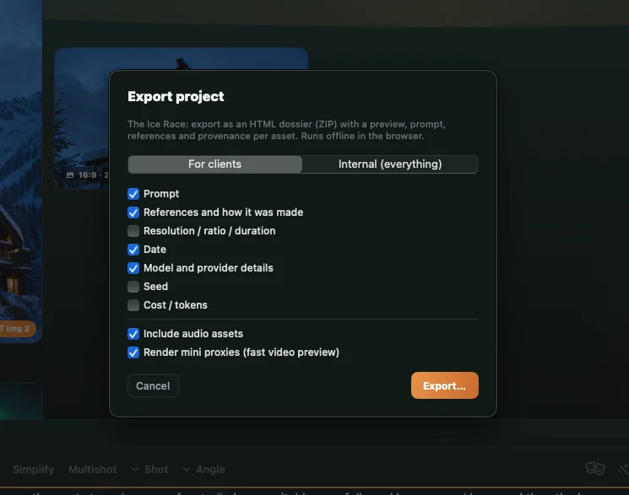Select the For clients tab
This screenshot has height=495, width=629.
pyautogui.click(x=215, y=164)
